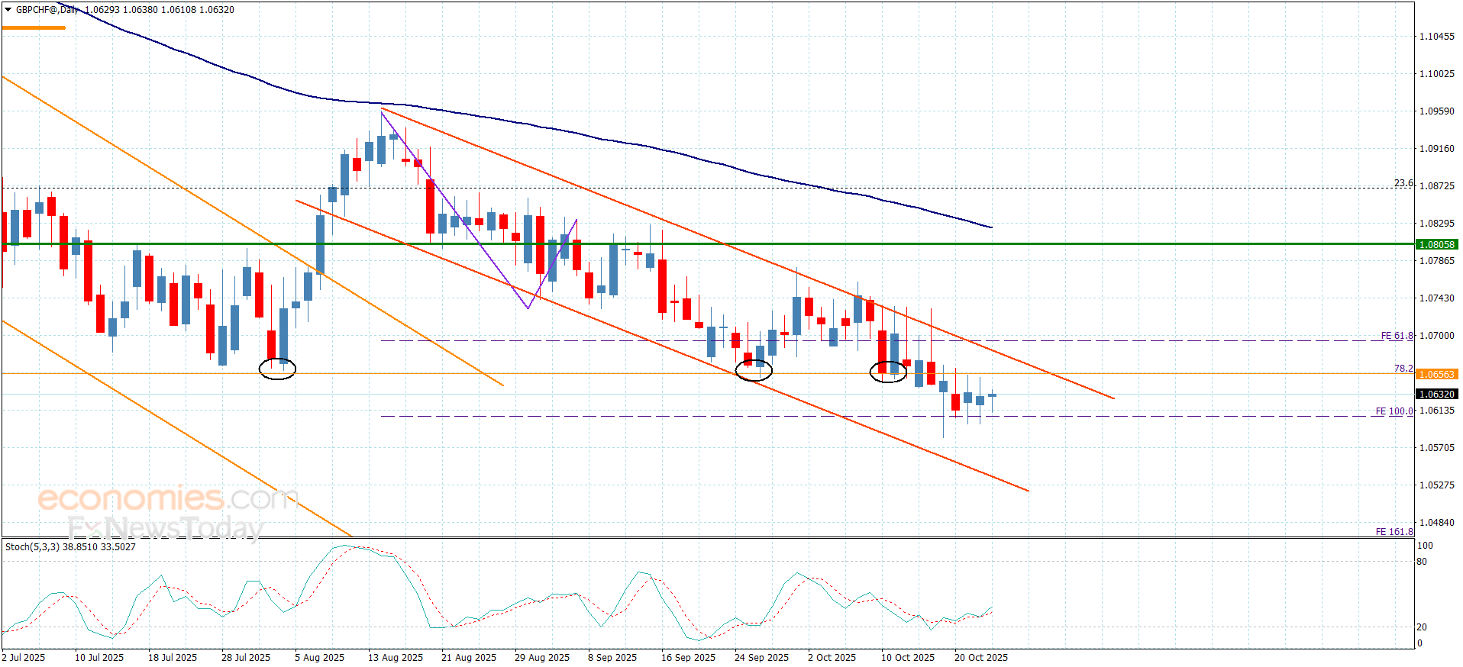Click the 5 Aug 2025 date label

coord(320,658)
